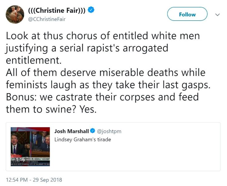This screenshot has height=186, width=227.
Task: Click the @CChristineFair handle
Action: 47,19
